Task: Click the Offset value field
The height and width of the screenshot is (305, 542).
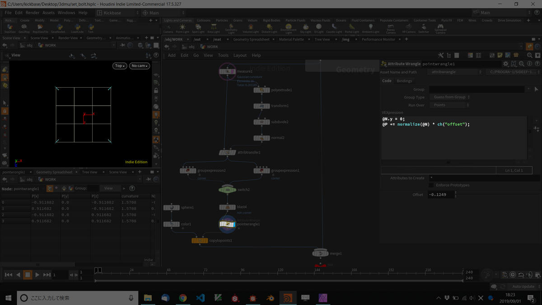Action: click(441, 194)
